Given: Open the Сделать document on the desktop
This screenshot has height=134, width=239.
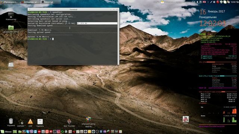Looking at the screenshot, I should [40, 123].
